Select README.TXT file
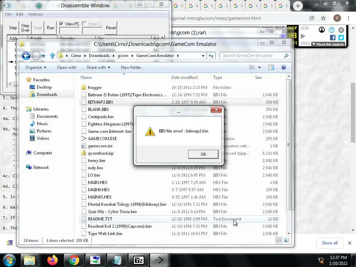The image size is (356, 267). coord(179,219)
